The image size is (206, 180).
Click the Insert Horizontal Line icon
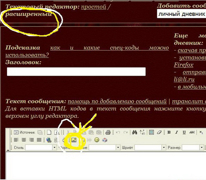click(x=89, y=140)
